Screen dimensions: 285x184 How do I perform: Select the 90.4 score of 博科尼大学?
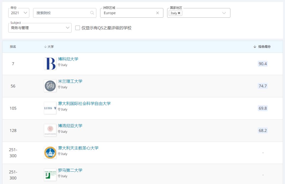[263, 64]
